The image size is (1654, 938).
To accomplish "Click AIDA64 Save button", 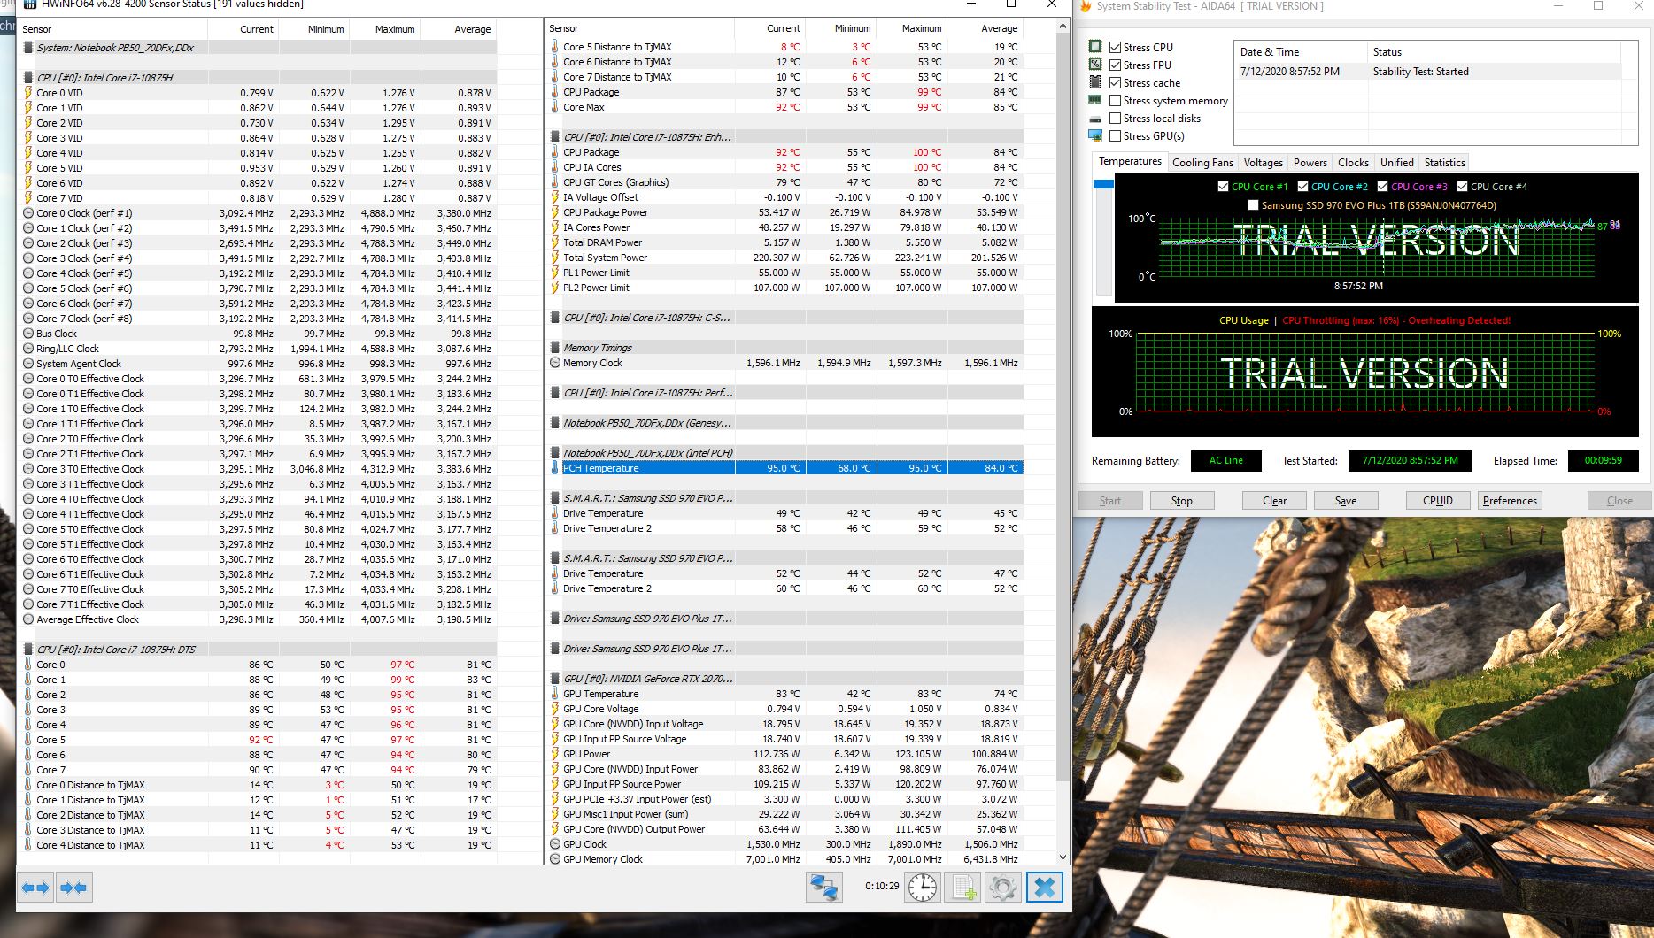I will coord(1346,501).
